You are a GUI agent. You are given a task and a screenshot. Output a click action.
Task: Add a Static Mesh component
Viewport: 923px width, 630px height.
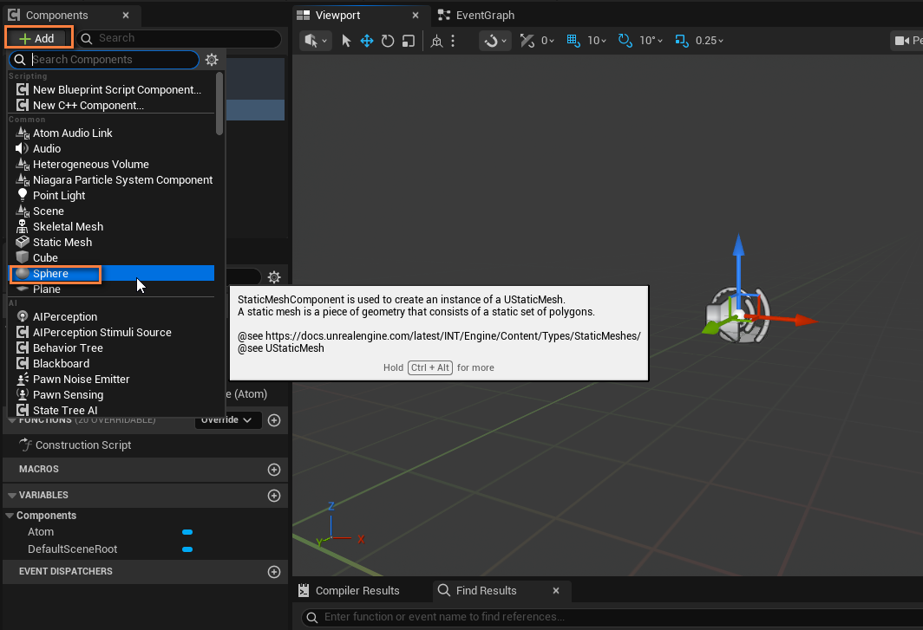tap(111, 243)
